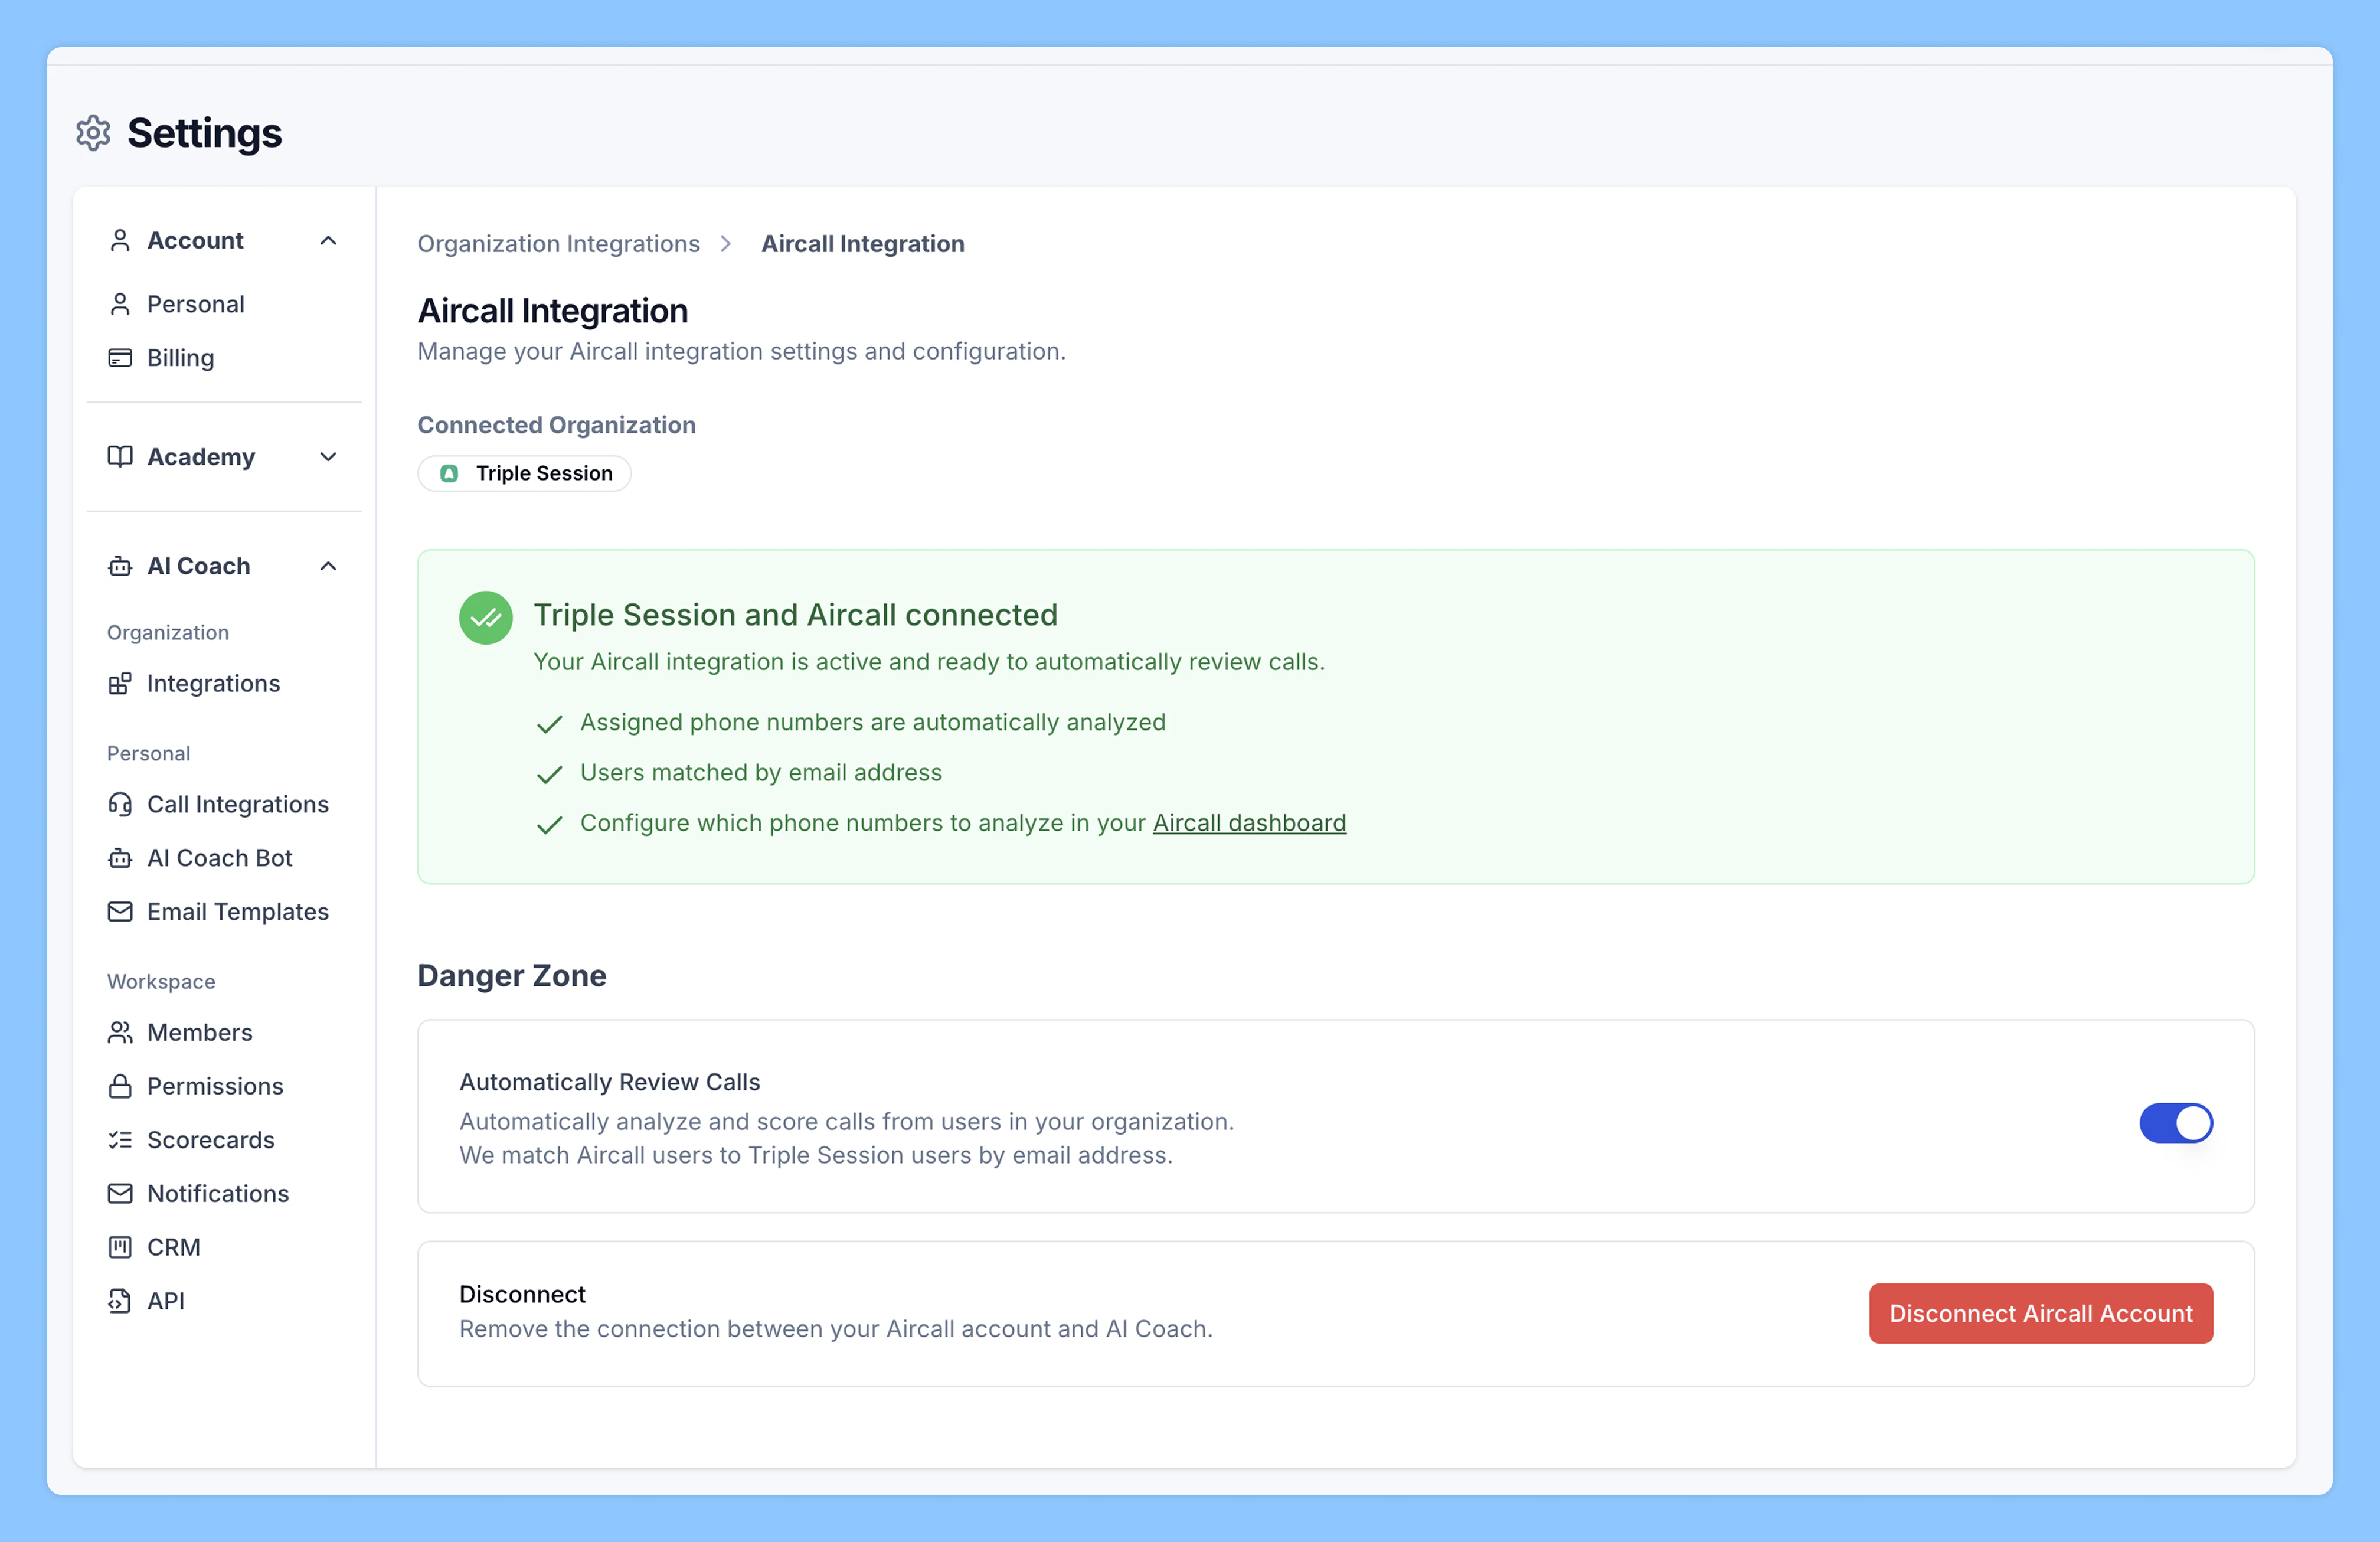The height and width of the screenshot is (1542, 2380).
Task: Click the Account section header
Action: pos(224,241)
